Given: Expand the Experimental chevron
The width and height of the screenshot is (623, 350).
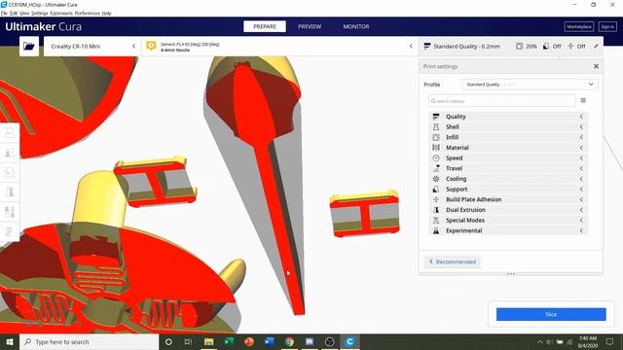Looking at the screenshot, I should (581, 230).
